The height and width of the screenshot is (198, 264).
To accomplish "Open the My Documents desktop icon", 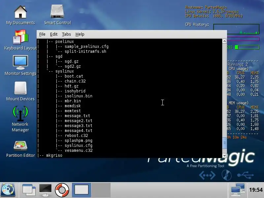I will (x=20, y=15).
